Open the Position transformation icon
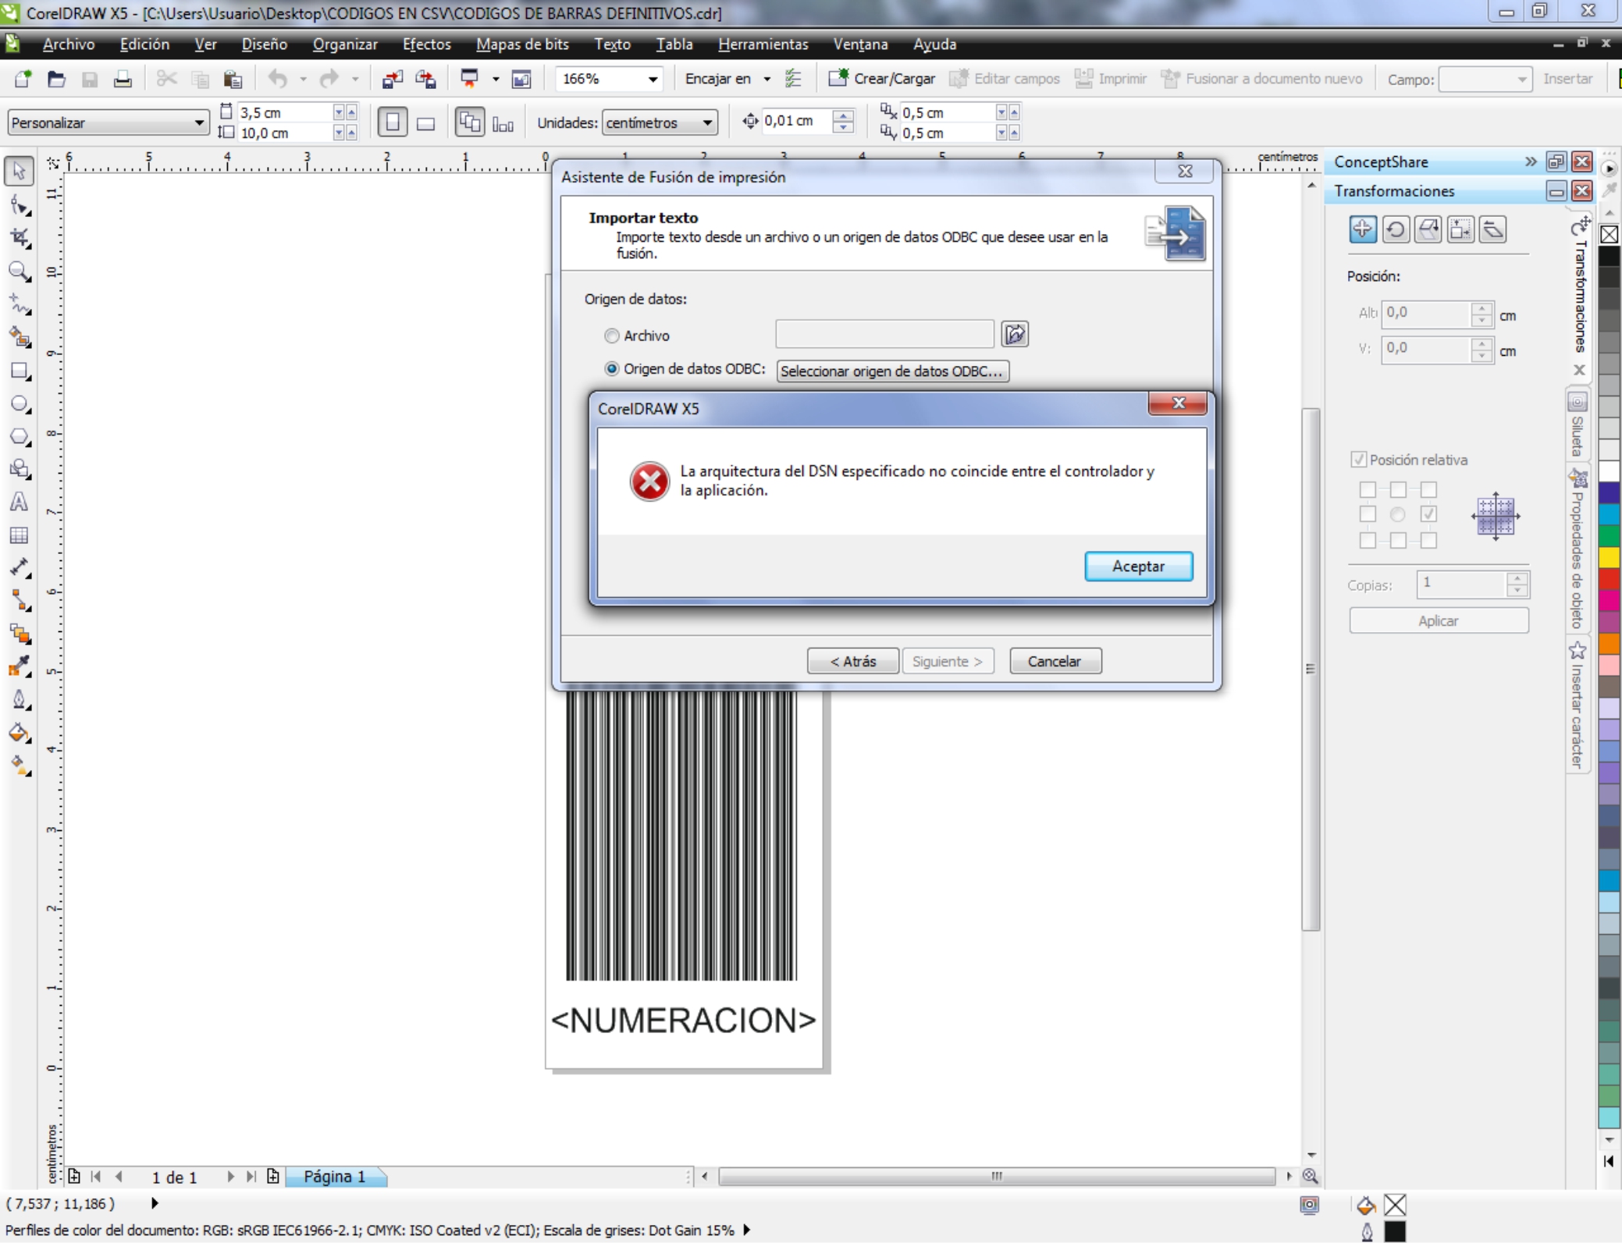Viewport: 1622px width, 1243px height. pos(1363,229)
